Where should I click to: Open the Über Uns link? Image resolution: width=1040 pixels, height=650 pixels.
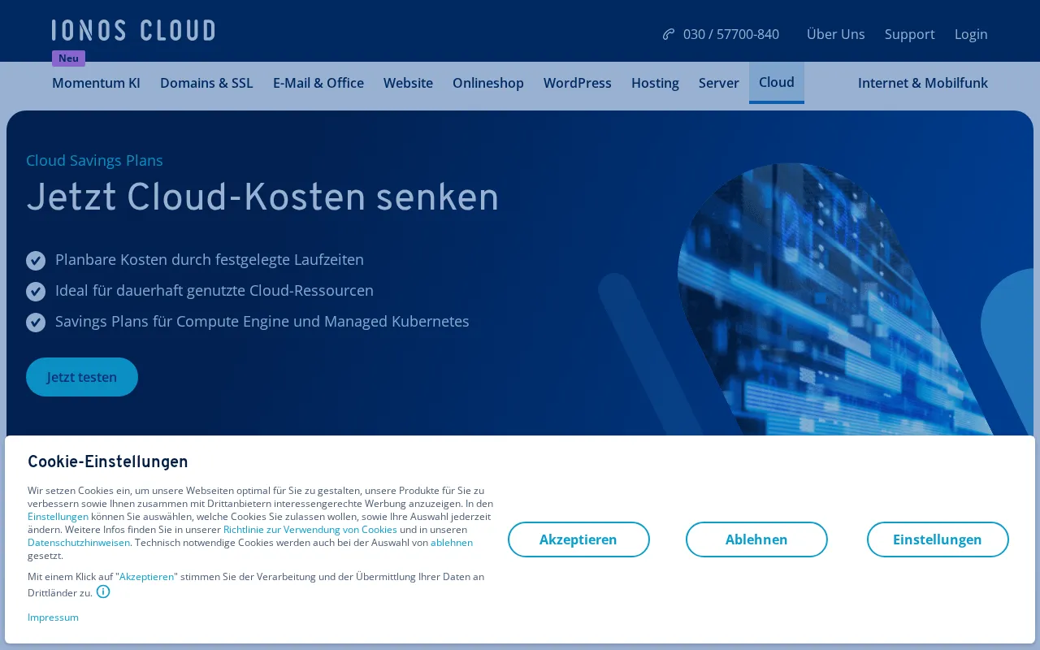(835, 34)
